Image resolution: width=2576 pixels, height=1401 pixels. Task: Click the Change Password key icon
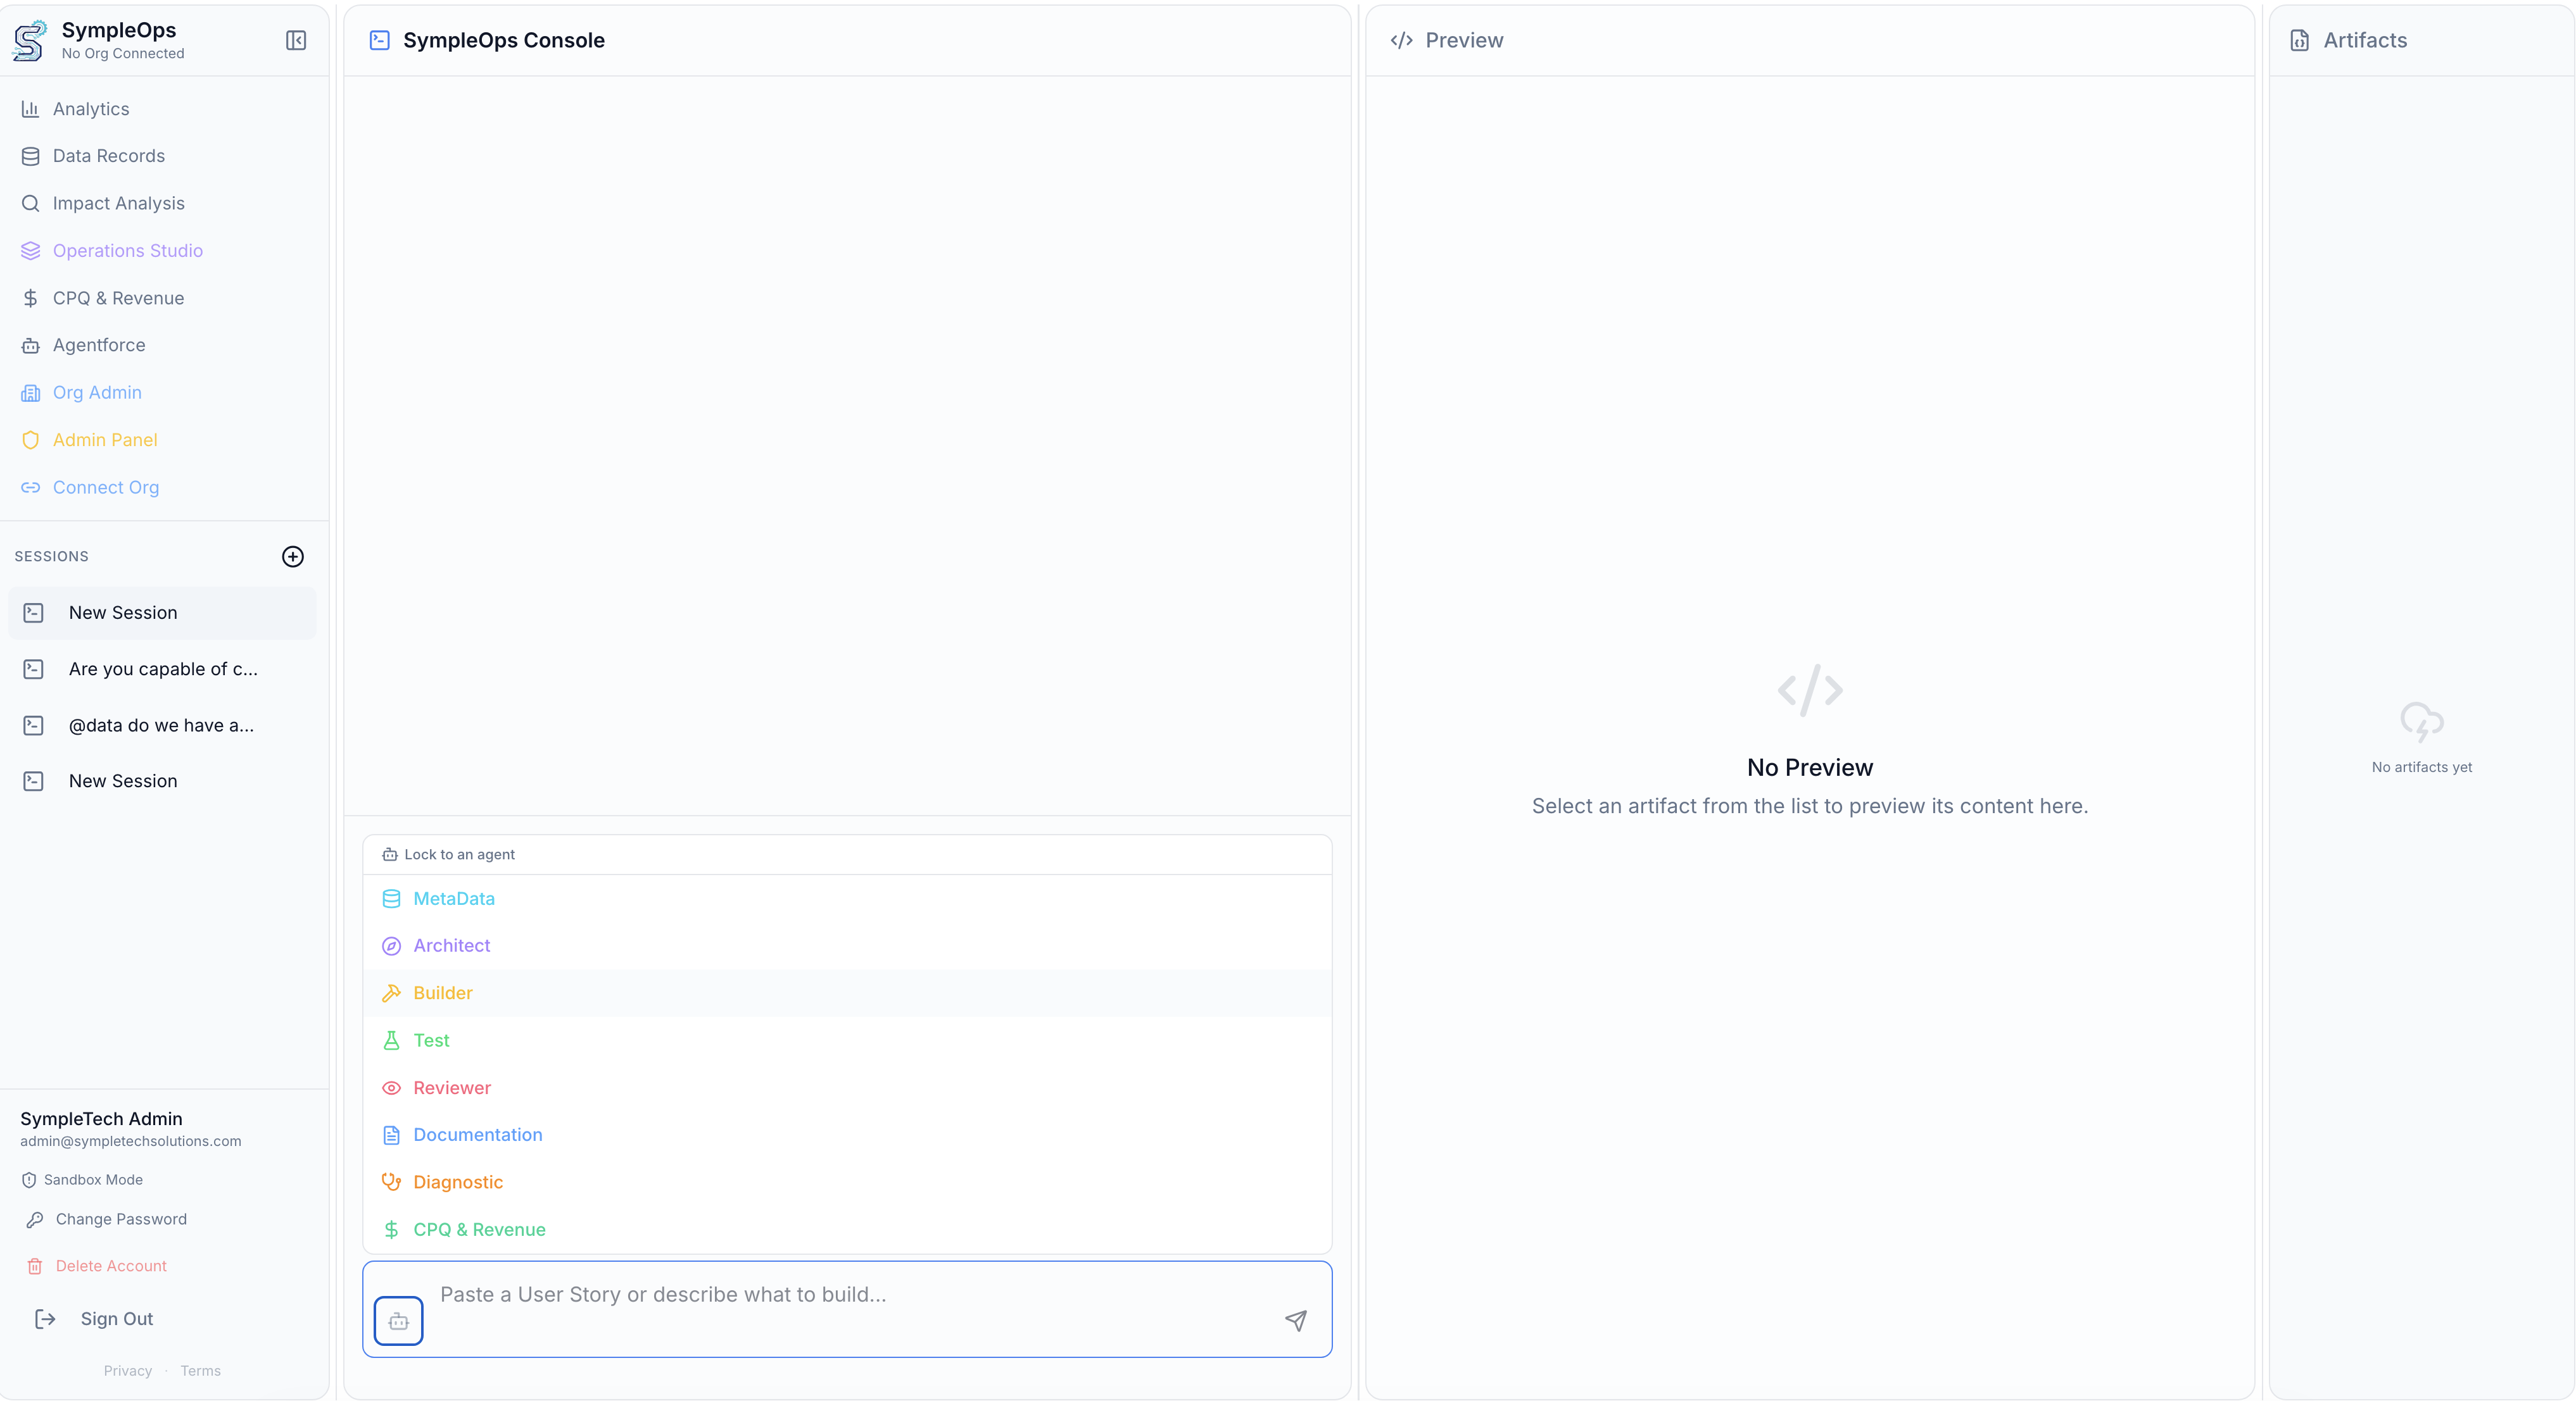point(35,1219)
